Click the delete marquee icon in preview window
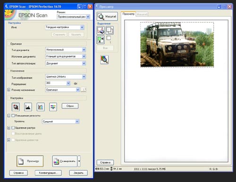Viewport: 236px width, 182px height. point(101,30)
